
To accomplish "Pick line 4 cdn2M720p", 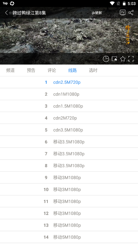I will [69, 118].
